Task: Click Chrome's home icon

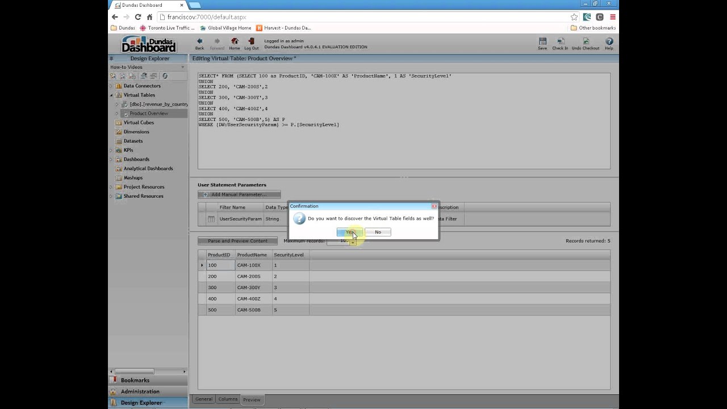Action: pyautogui.click(x=149, y=17)
